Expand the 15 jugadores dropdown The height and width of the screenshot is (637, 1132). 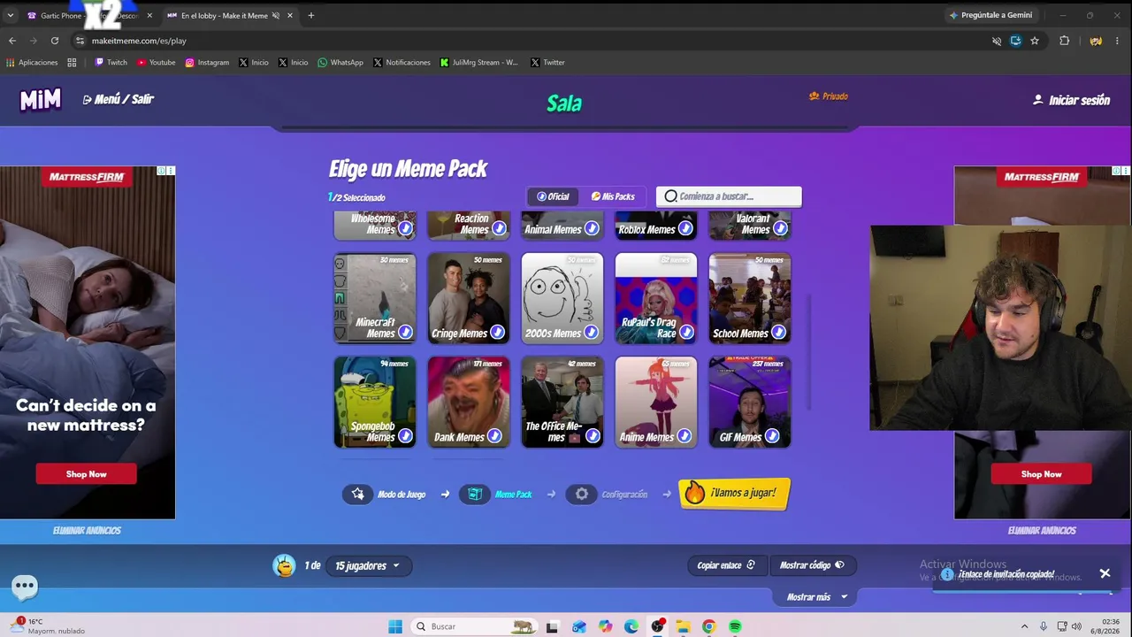(367, 565)
